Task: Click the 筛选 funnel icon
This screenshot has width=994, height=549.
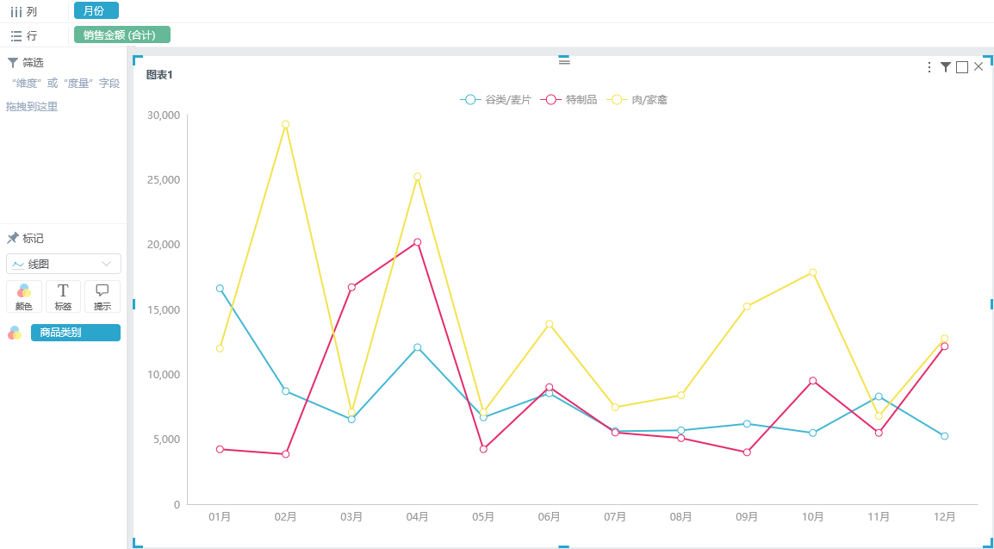Action: click(x=12, y=63)
